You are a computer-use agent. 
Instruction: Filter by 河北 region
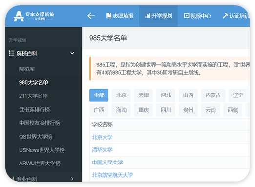(x=166, y=95)
